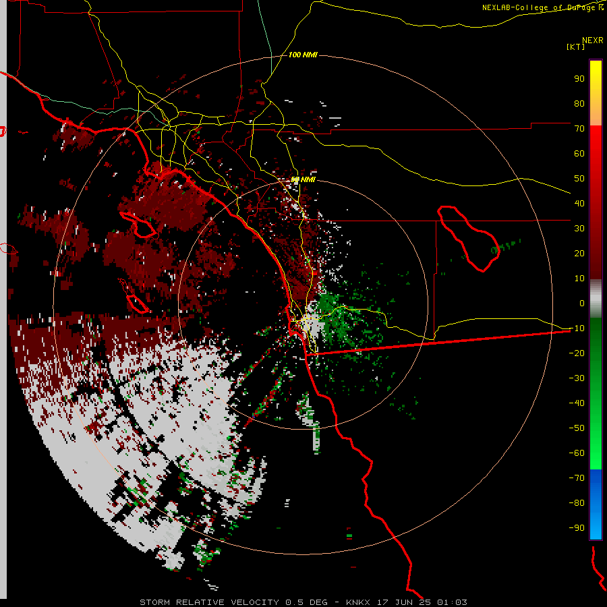Pick the blue segment of color bar

[596, 504]
